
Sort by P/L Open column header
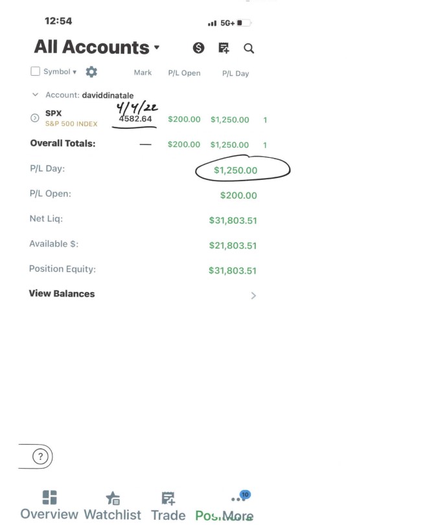point(184,73)
